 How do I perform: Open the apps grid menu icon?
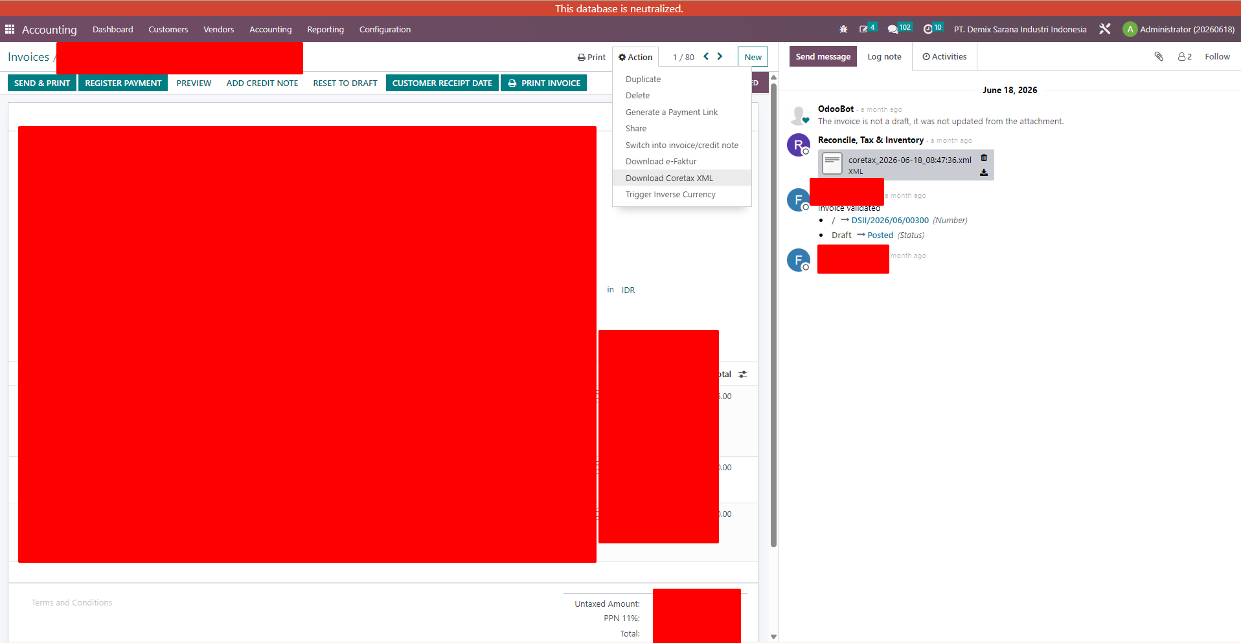[x=10, y=29]
